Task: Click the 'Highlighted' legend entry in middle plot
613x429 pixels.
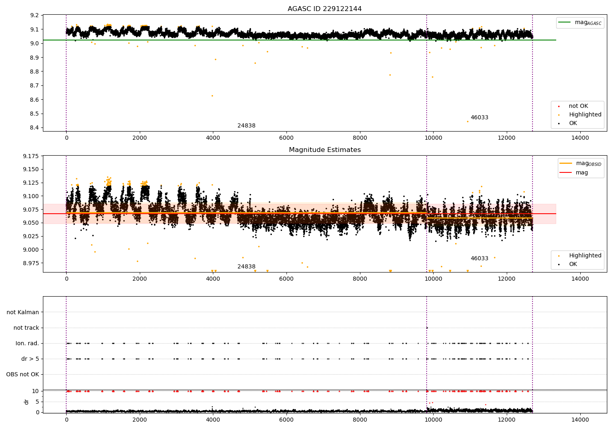Action: tap(585, 255)
